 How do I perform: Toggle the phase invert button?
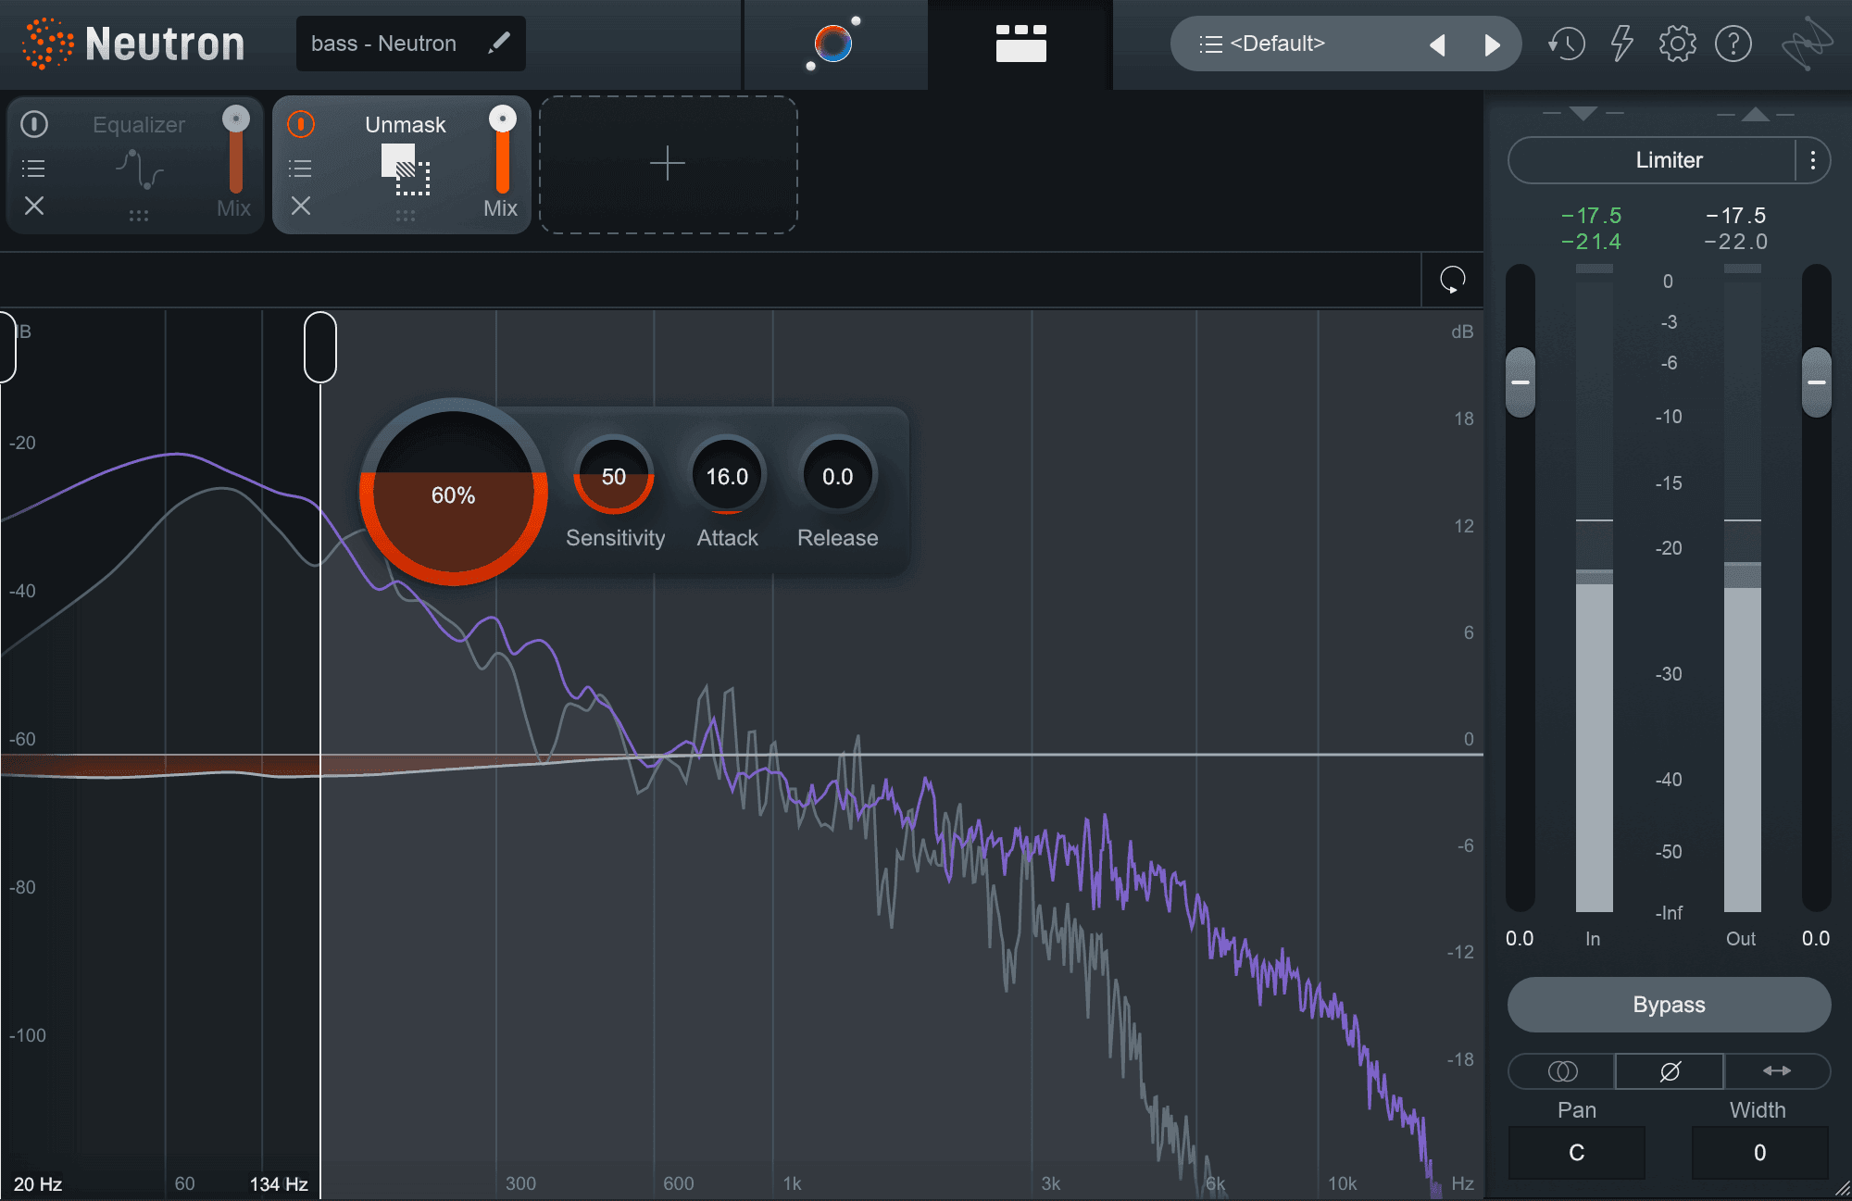(x=1670, y=1071)
